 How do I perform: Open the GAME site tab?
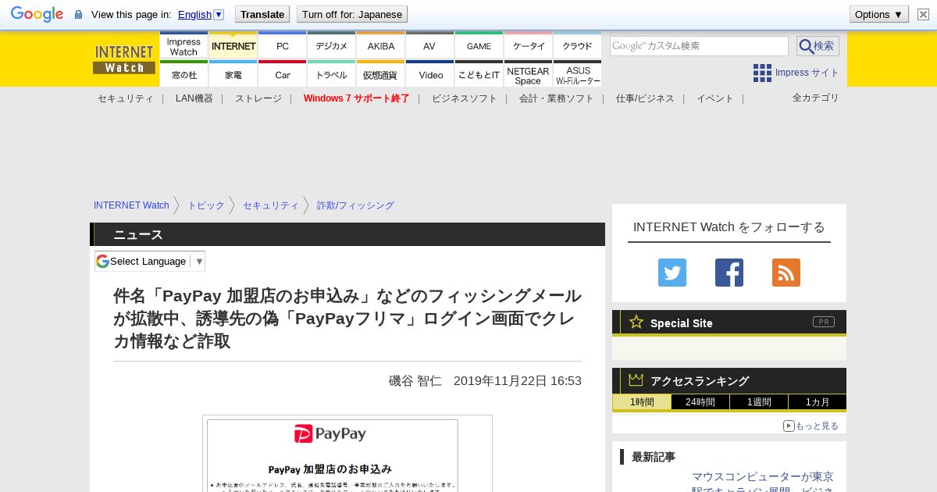click(x=479, y=47)
